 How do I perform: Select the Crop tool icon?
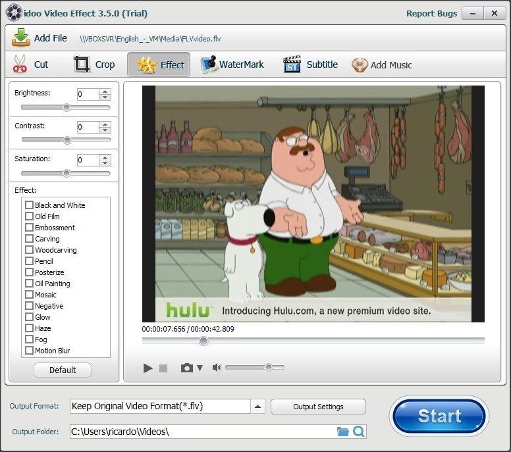click(82, 64)
